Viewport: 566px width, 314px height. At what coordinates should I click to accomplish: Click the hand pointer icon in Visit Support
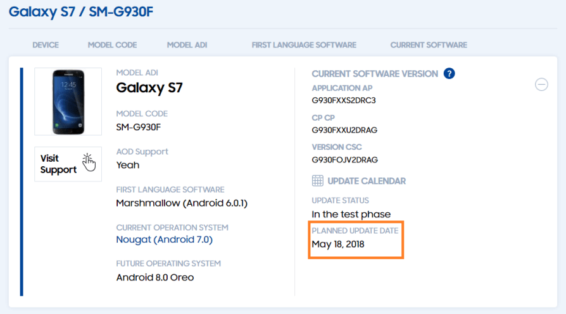click(89, 163)
